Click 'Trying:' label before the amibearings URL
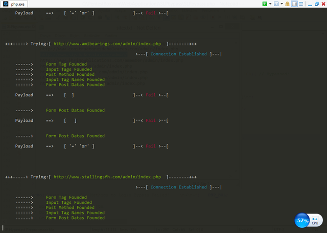327x233 pixels. 40,44
